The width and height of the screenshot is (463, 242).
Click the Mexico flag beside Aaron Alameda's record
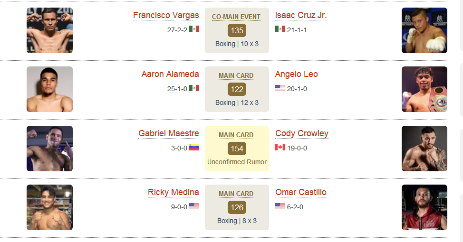click(x=194, y=88)
